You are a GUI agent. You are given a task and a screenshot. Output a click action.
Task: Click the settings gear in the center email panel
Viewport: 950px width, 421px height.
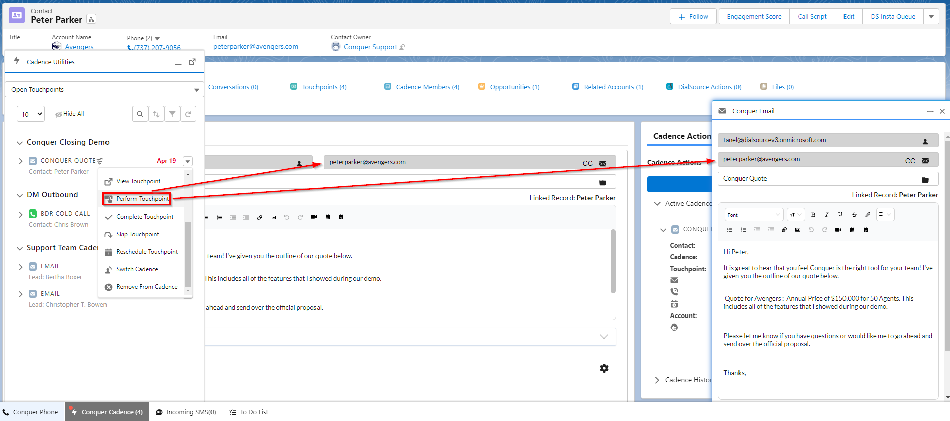[604, 368]
